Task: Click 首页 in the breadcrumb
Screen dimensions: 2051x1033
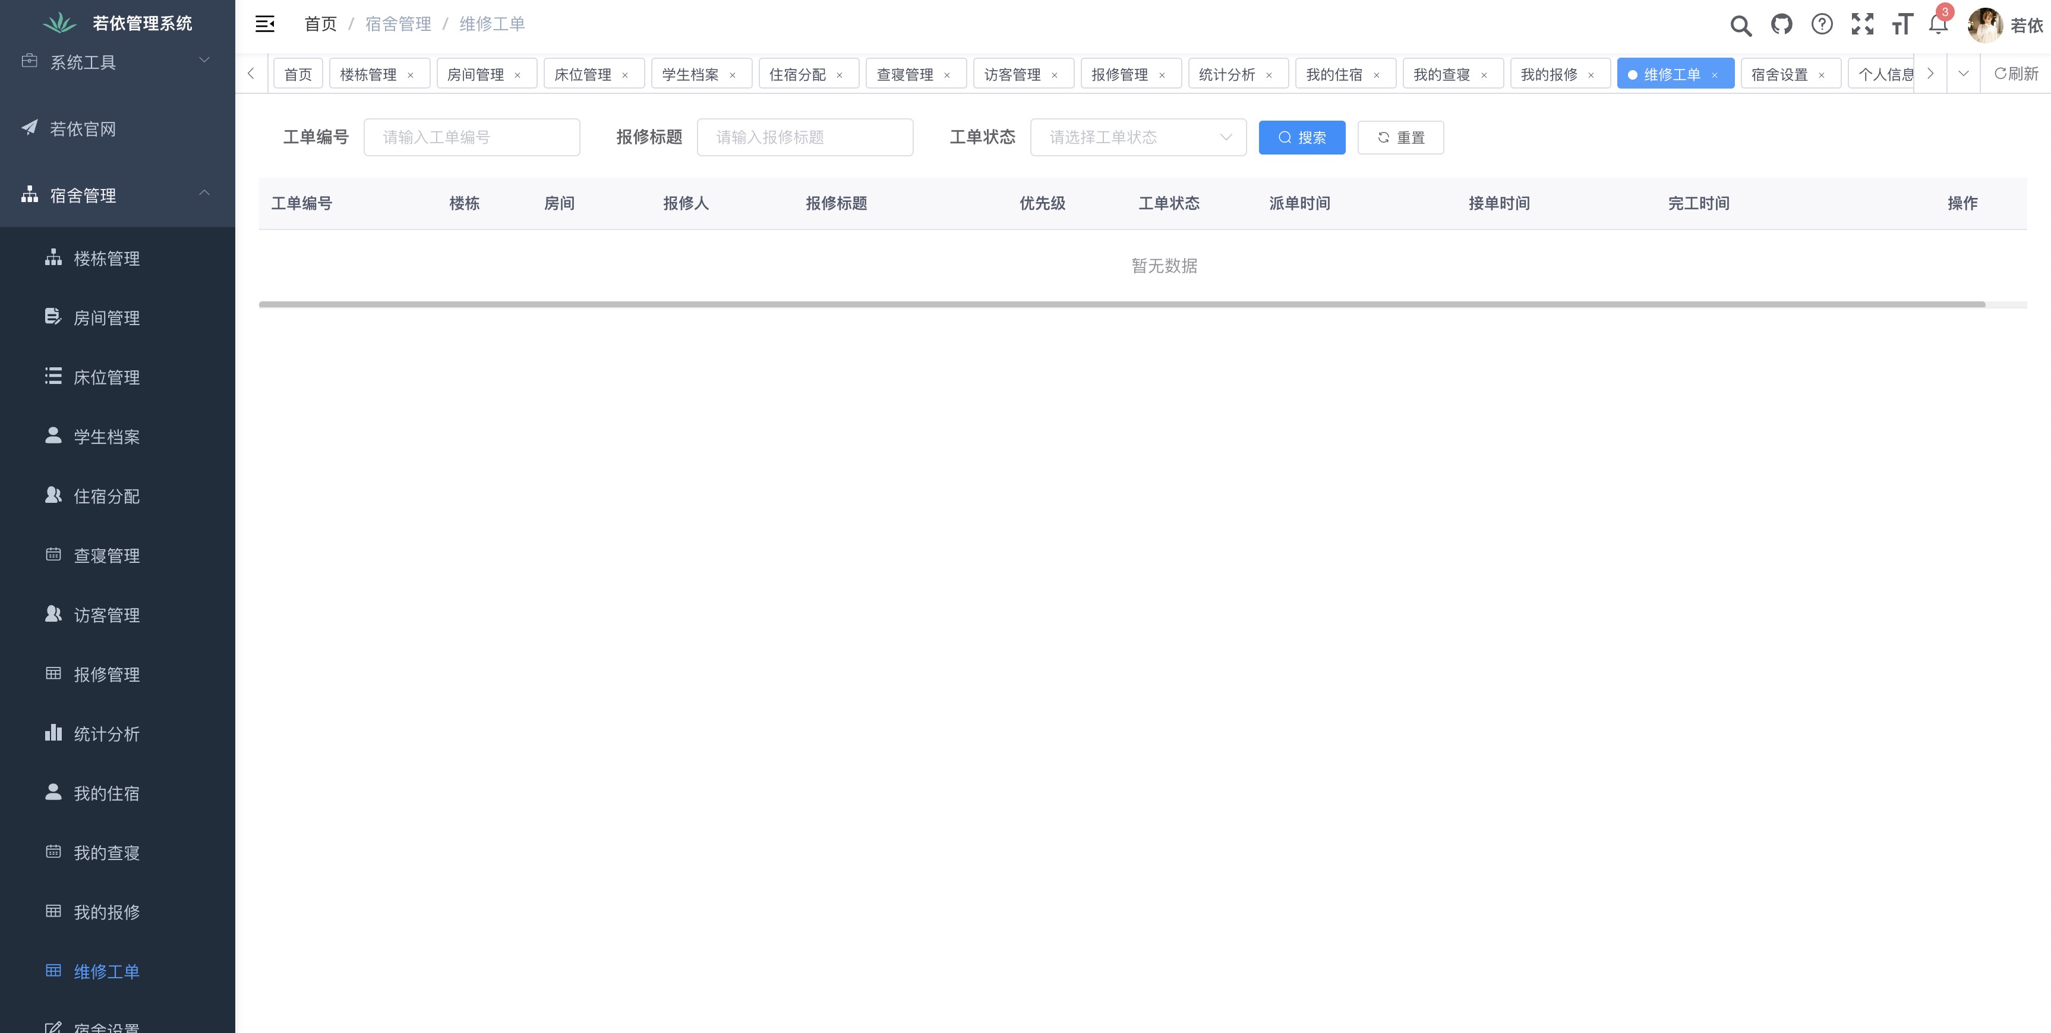Action: 321,24
